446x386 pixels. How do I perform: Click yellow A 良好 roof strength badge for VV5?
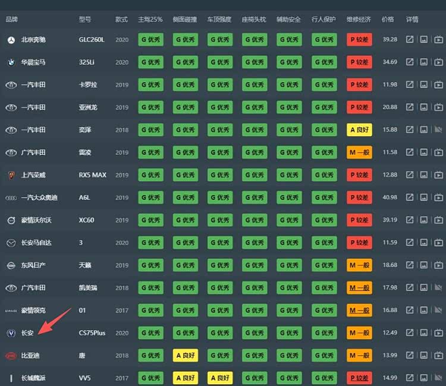(x=220, y=378)
